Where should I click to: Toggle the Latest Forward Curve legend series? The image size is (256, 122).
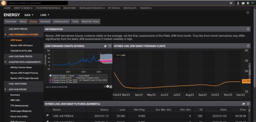point(61,78)
